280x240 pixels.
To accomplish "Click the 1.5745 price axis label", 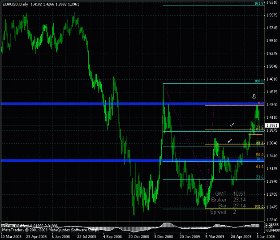I will 272,28.
